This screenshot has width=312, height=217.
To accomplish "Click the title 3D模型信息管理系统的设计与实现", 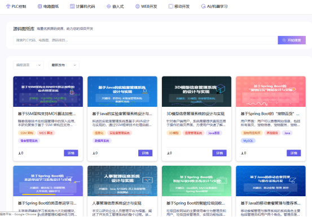I will 196,114.
